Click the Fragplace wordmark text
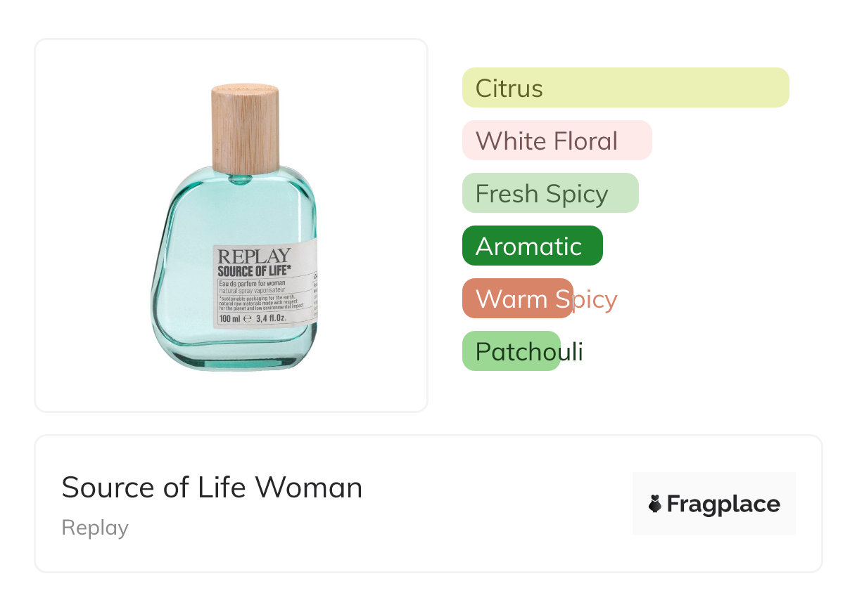The image size is (857, 607). click(x=723, y=504)
